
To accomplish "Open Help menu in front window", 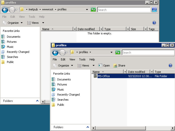I will (92, 59).
